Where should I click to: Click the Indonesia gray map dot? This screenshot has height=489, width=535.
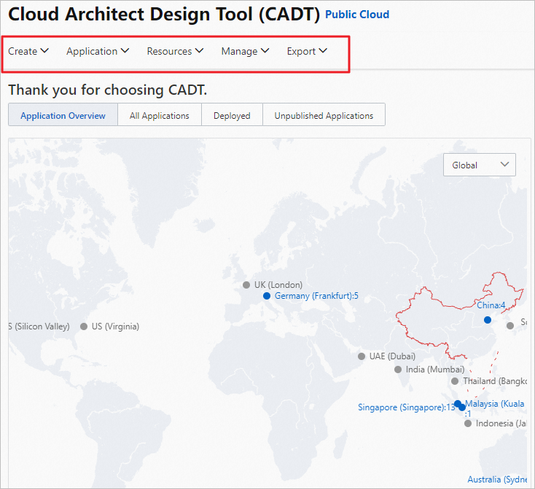tap(468, 423)
